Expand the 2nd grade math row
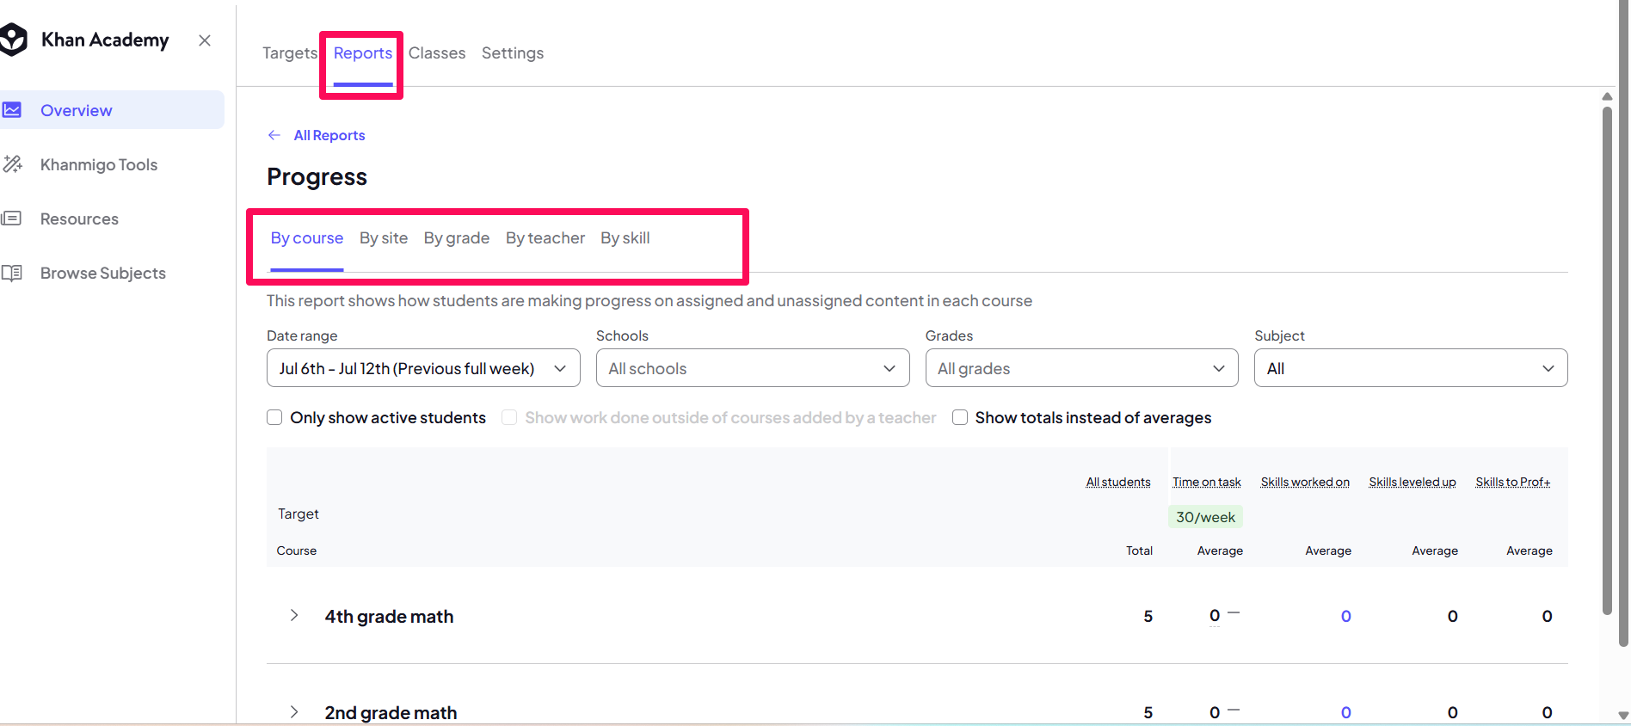 tap(294, 711)
